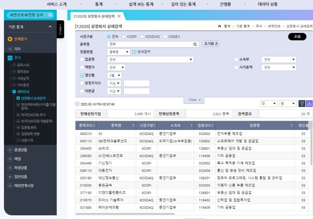Click the orange plus icon for 전체열기

(10, 39)
